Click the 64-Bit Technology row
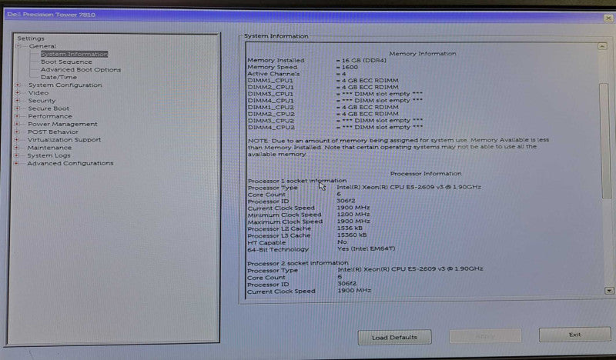The width and height of the screenshot is (616, 360). click(x=321, y=249)
